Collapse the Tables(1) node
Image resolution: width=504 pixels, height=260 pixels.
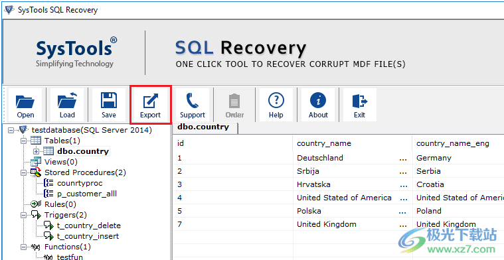click(x=23, y=141)
